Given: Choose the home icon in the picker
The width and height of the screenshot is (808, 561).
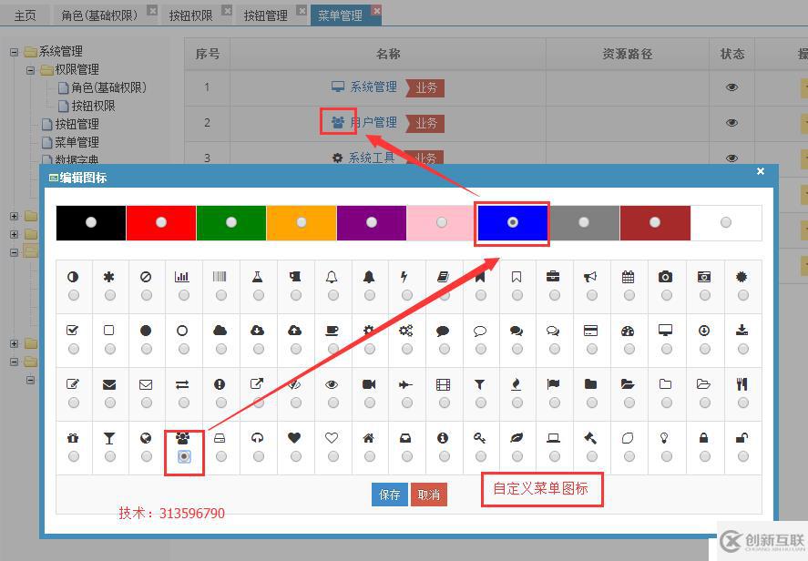Looking at the screenshot, I should [369, 438].
